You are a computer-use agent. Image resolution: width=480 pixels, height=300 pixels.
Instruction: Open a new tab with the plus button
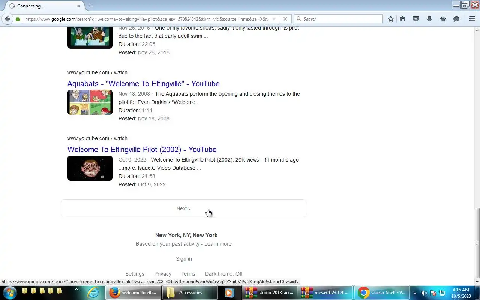pos(91,6)
